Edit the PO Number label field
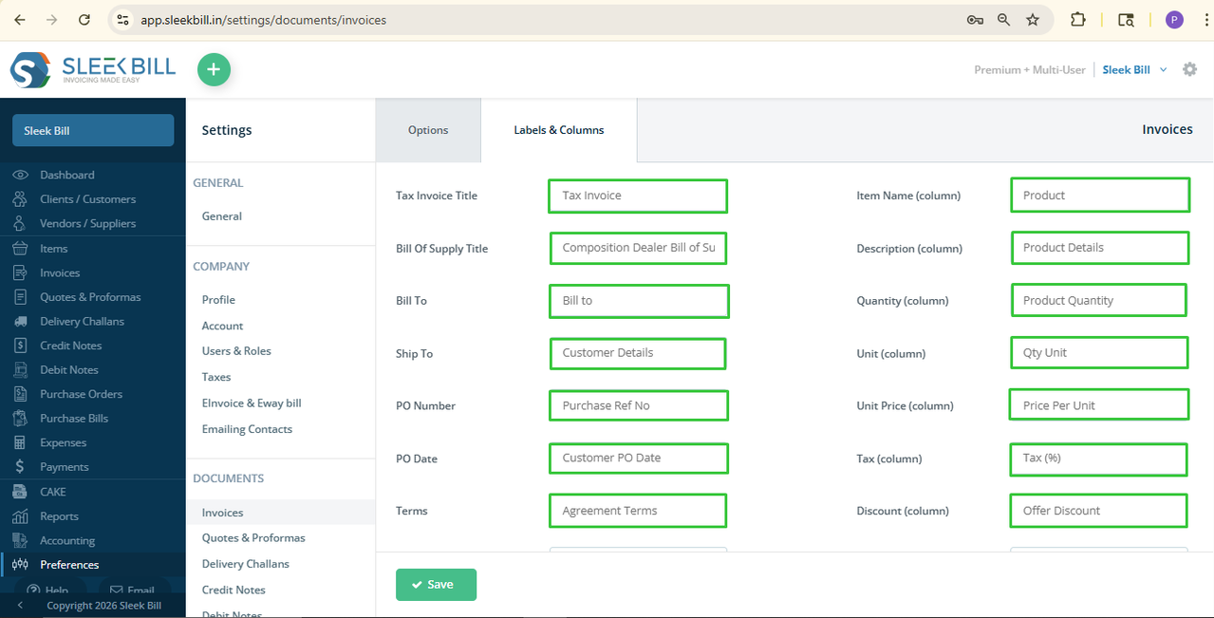 click(x=639, y=405)
